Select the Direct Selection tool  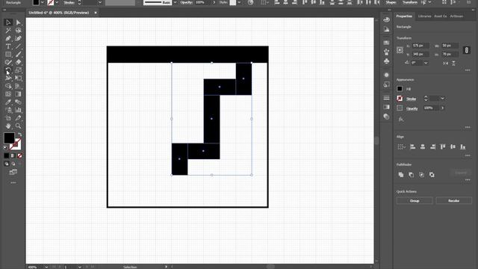point(18,22)
